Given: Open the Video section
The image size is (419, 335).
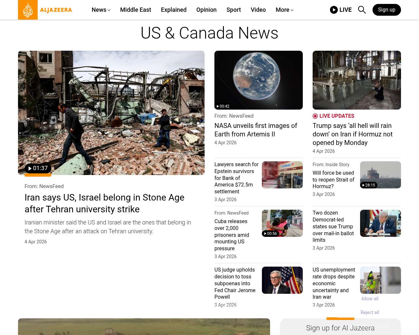Looking at the screenshot, I should pyautogui.click(x=258, y=10).
